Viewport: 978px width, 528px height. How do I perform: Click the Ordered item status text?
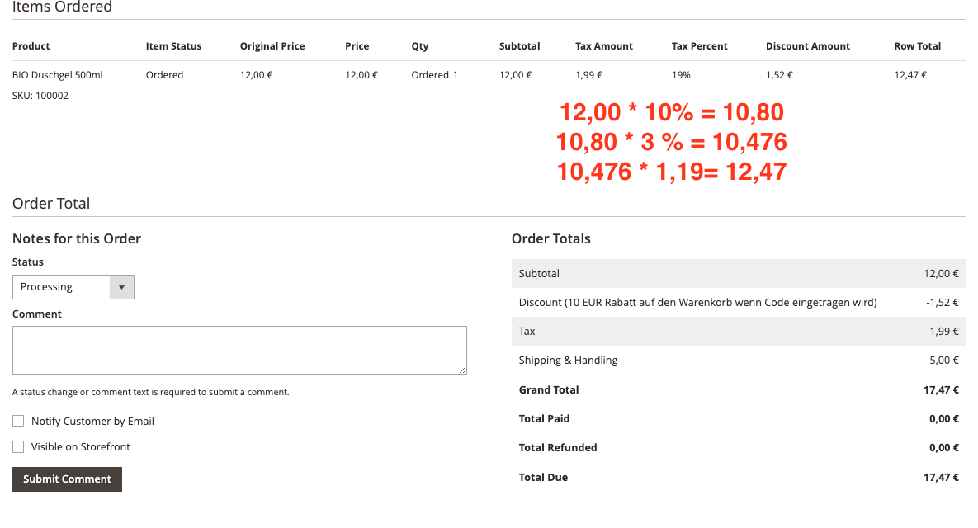(x=164, y=74)
